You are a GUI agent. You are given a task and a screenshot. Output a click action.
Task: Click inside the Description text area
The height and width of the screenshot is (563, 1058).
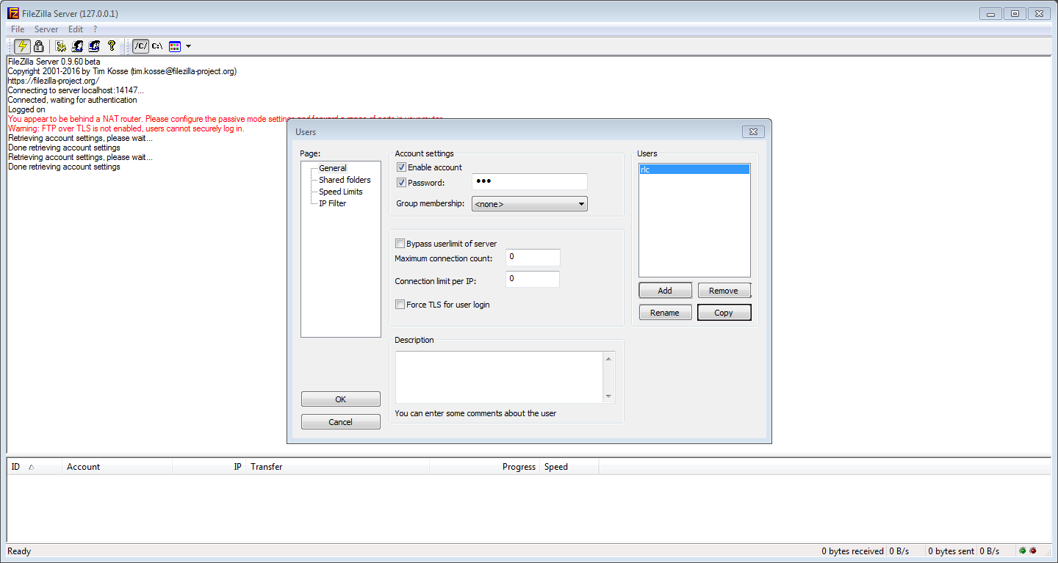tap(499, 377)
